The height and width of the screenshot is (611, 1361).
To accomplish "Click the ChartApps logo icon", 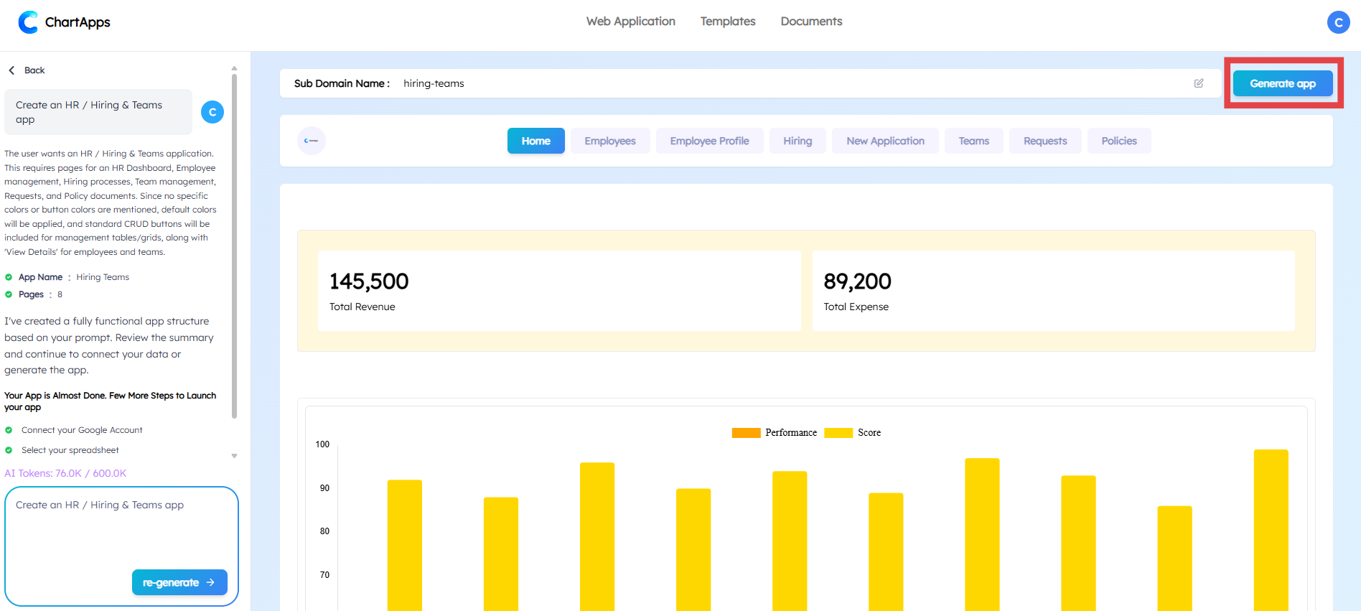I will click(x=28, y=22).
